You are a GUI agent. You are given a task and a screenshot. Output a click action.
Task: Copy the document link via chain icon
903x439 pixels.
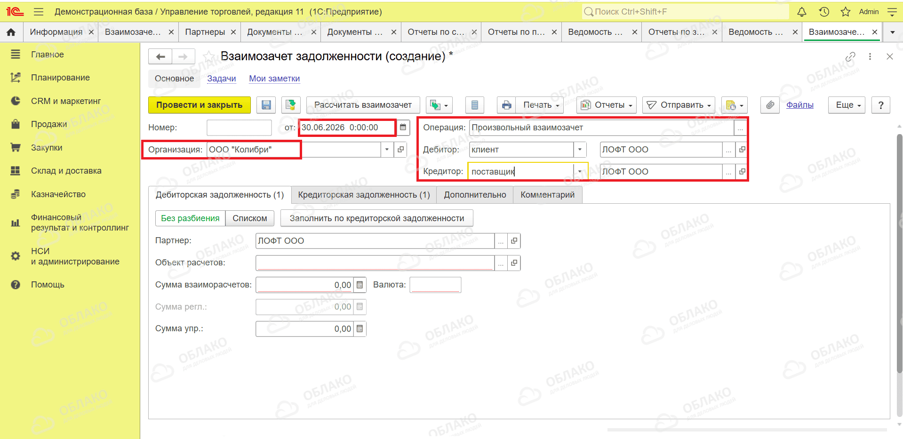[x=850, y=57]
